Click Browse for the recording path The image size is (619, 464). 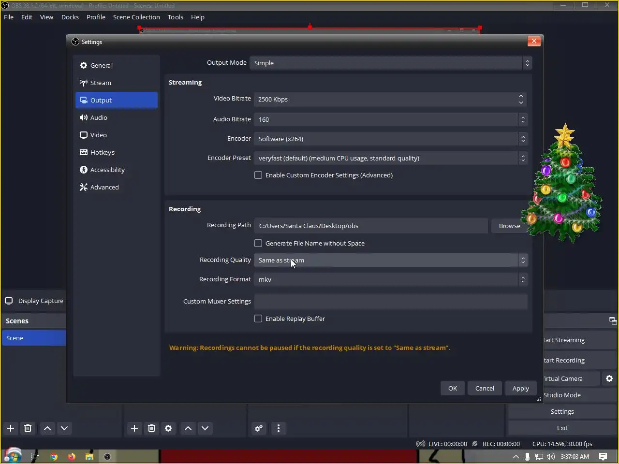(510, 226)
